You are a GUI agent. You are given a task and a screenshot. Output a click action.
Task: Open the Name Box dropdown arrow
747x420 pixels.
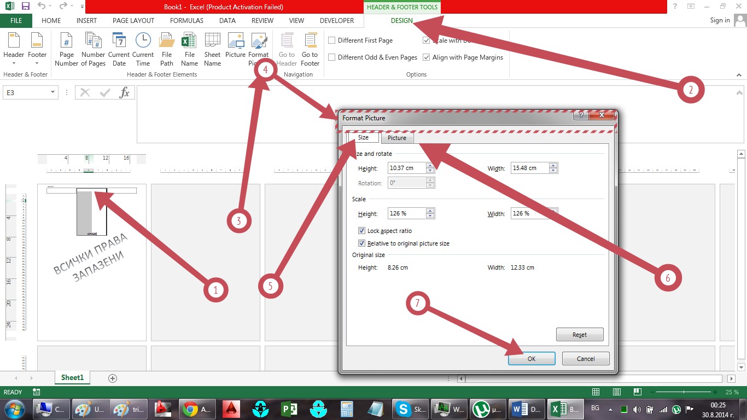click(52, 92)
